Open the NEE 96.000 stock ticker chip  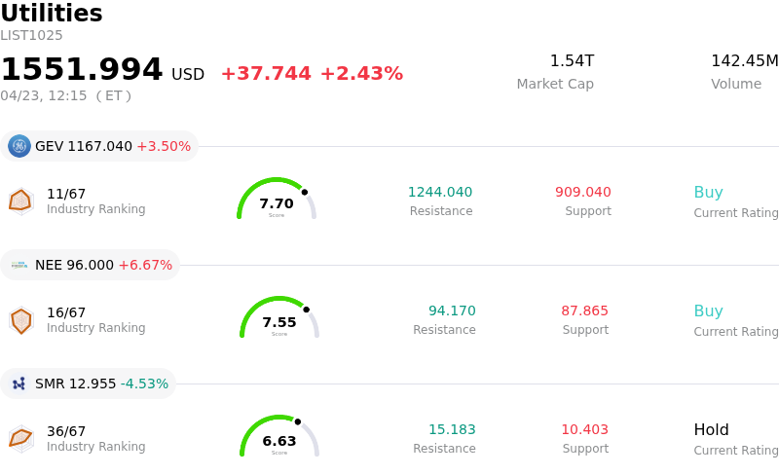(91, 265)
